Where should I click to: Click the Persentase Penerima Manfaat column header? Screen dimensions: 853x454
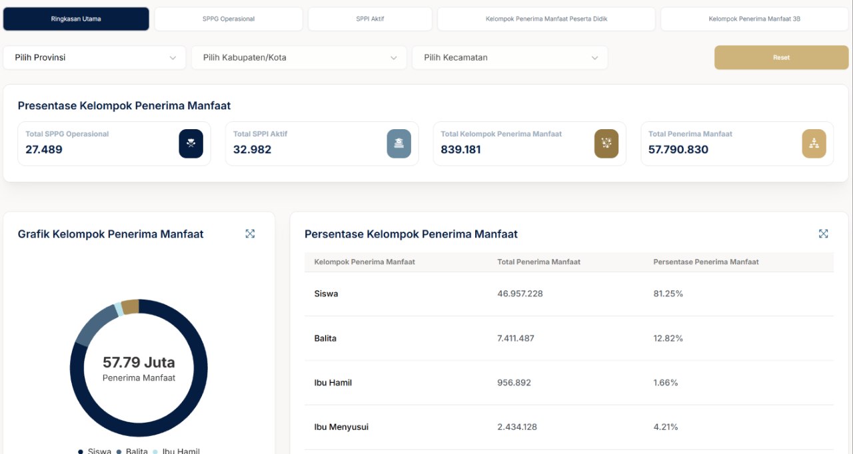pos(706,262)
